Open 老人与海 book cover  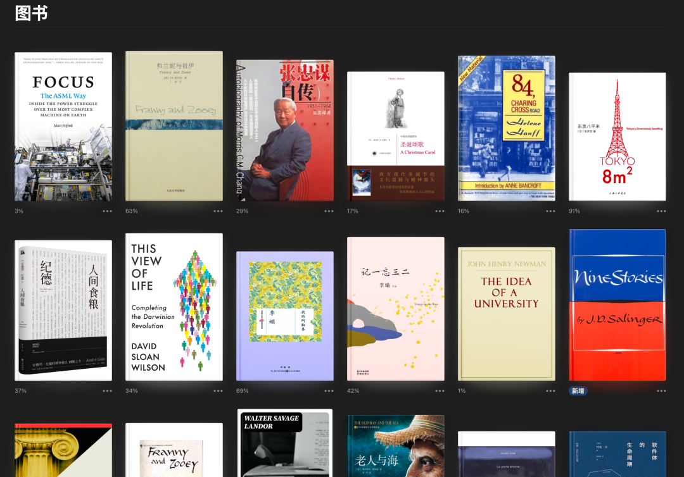pyautogui.click(x=396, y=446)
